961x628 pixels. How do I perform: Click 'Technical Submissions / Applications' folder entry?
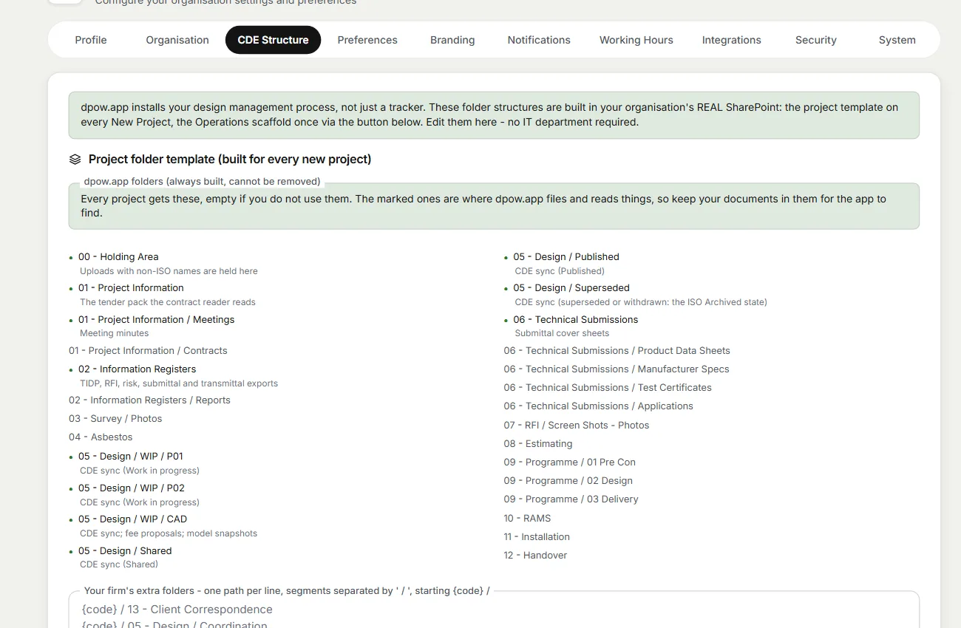coord(599,406)
